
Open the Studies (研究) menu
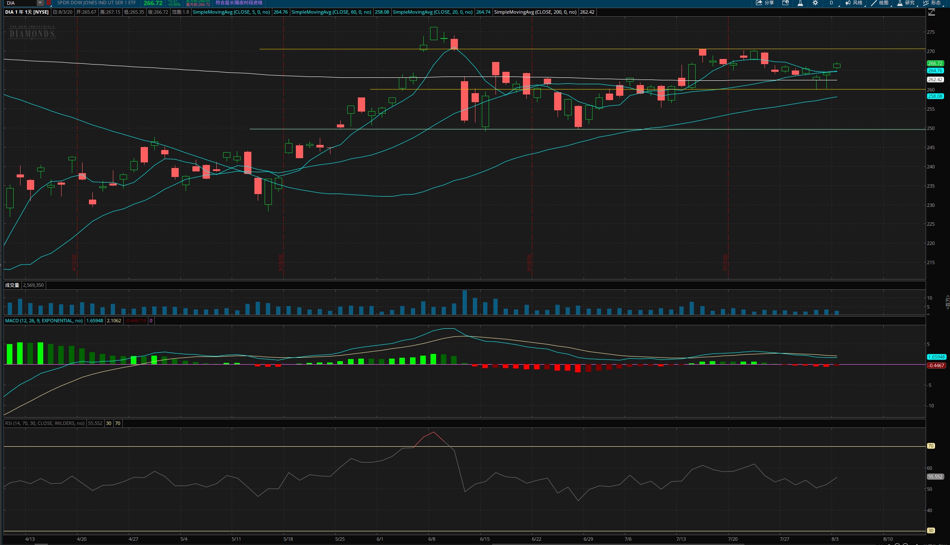coord(906,3)
